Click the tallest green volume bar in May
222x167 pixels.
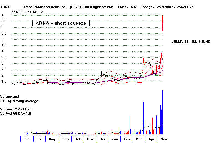point(162,111)
